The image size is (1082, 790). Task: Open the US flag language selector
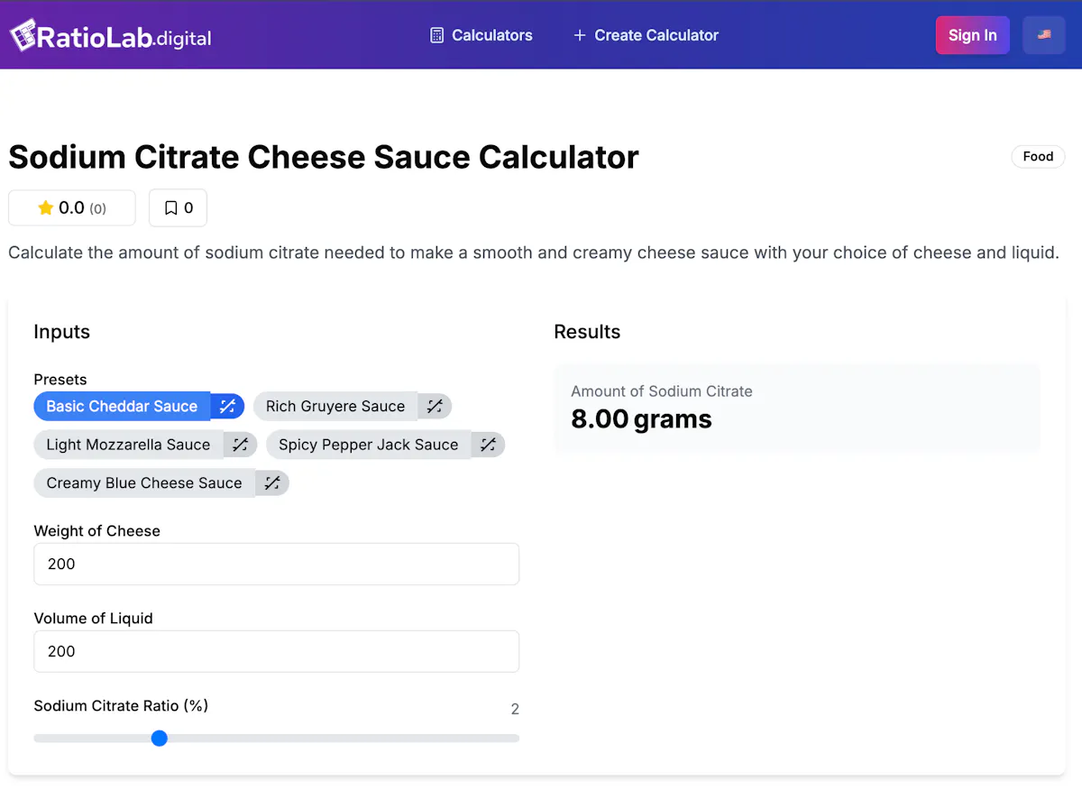(x=1044, y=35)
